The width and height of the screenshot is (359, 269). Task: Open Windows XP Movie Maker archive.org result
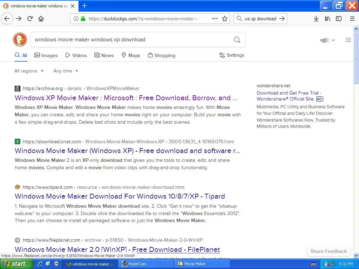point(126,98)
